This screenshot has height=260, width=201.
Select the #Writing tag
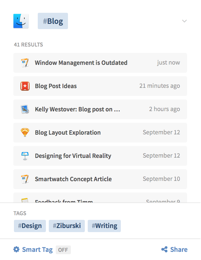pyautogui.click(x=104, y=226)
